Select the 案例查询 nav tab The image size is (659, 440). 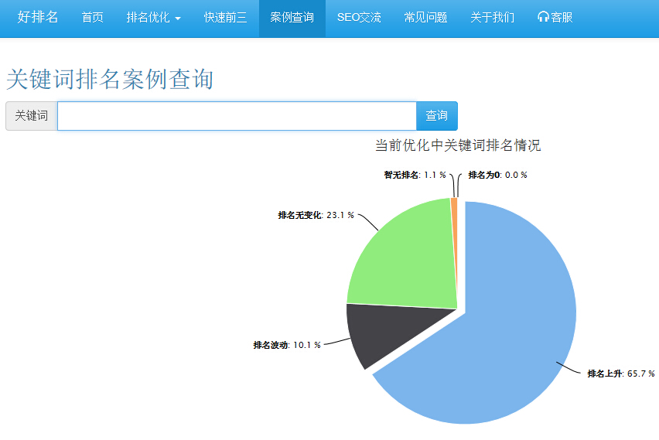(x=292, y=18)
